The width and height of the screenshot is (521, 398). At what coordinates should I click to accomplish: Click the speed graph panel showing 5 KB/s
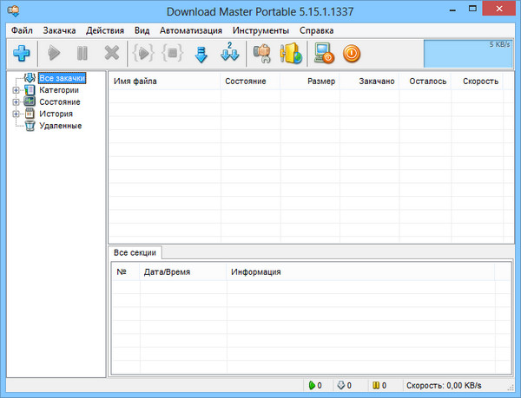pos(468,53)
